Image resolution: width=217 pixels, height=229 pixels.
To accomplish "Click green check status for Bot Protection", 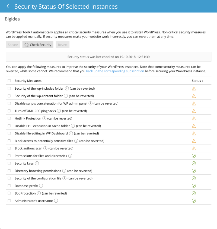I will [x=194, y=193].
